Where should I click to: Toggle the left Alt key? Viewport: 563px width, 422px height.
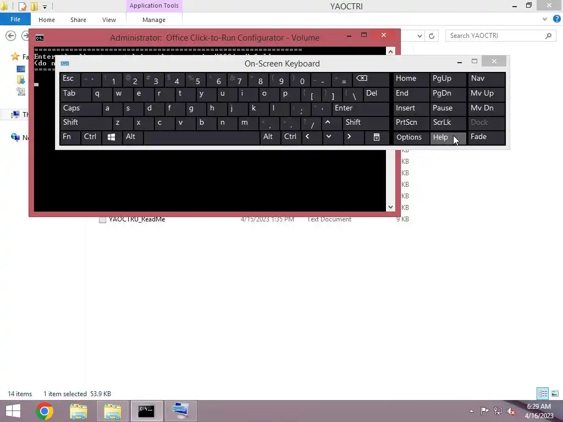[x=132, y=137]
